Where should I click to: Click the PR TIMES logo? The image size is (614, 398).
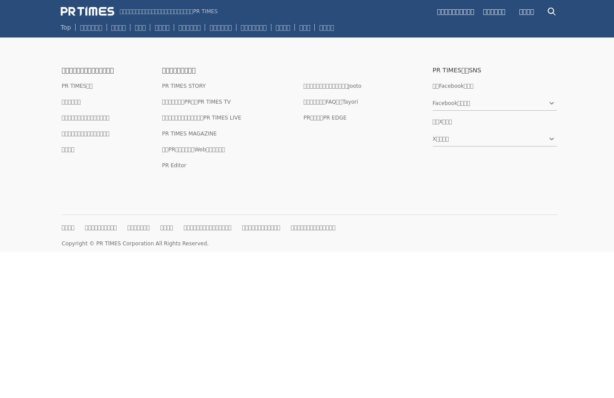coord(87,11)
